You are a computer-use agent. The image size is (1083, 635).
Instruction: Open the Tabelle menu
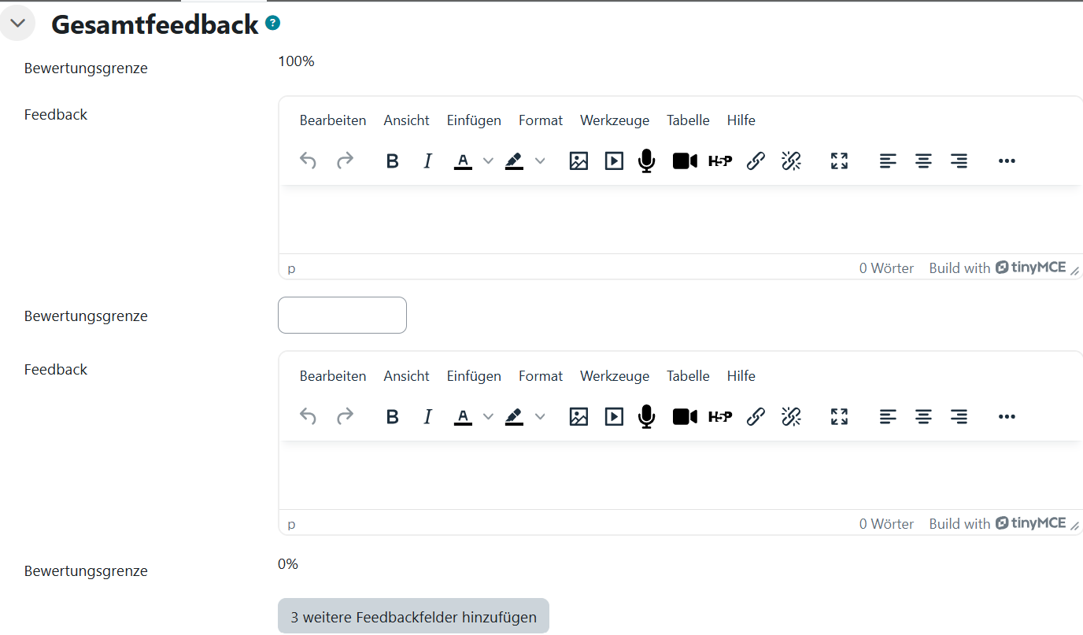click(x=687, y=120)
